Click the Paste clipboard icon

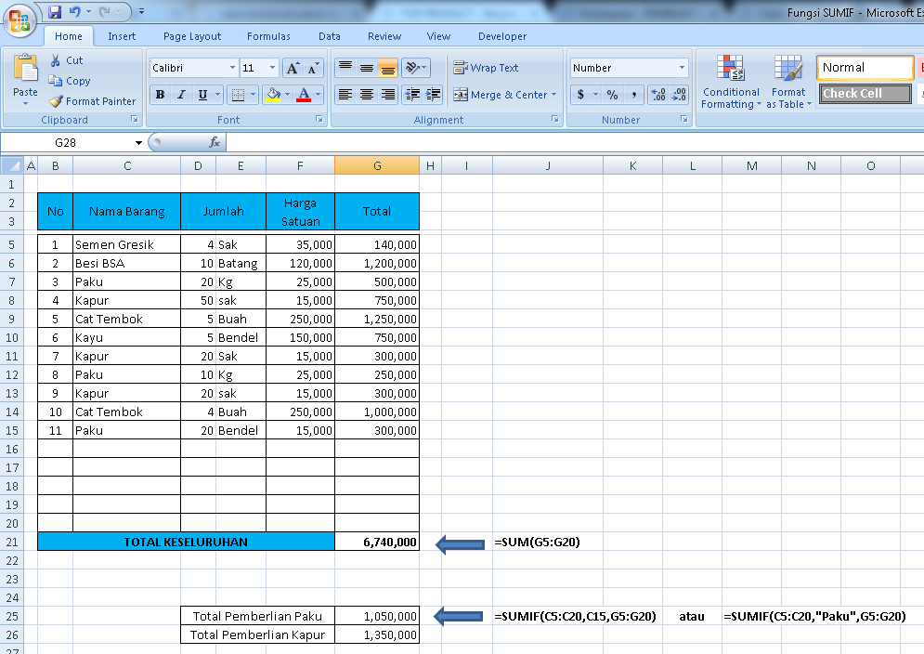(25, 69)
